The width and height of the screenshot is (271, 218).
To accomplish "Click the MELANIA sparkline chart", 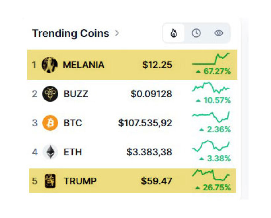I will click(x=211, y=59).
